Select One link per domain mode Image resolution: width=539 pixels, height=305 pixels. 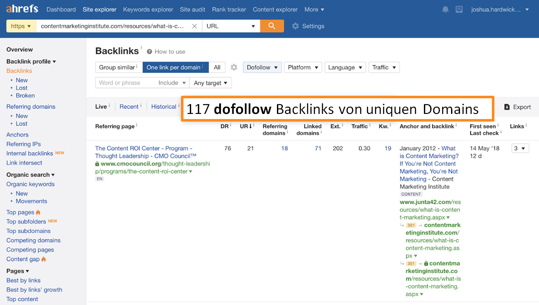[x=175, y=67]
